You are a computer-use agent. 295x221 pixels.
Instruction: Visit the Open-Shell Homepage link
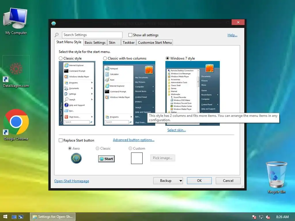[72, 181]
